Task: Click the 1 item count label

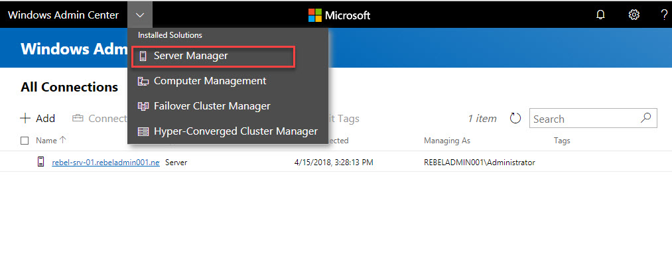Action: click(x=482, y=119)
